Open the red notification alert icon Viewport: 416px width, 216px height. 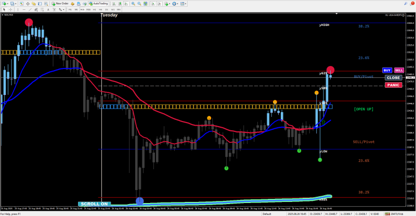tap(412, 4)
